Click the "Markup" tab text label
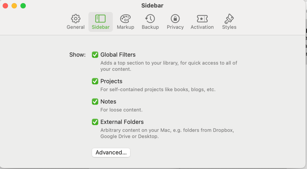307x169 pixels. point(125,27)
